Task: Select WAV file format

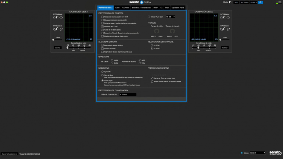Action: (140, 63)
